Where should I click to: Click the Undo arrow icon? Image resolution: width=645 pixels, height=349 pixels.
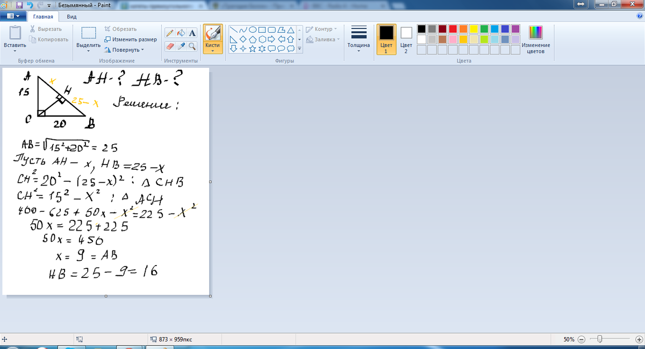30,5
